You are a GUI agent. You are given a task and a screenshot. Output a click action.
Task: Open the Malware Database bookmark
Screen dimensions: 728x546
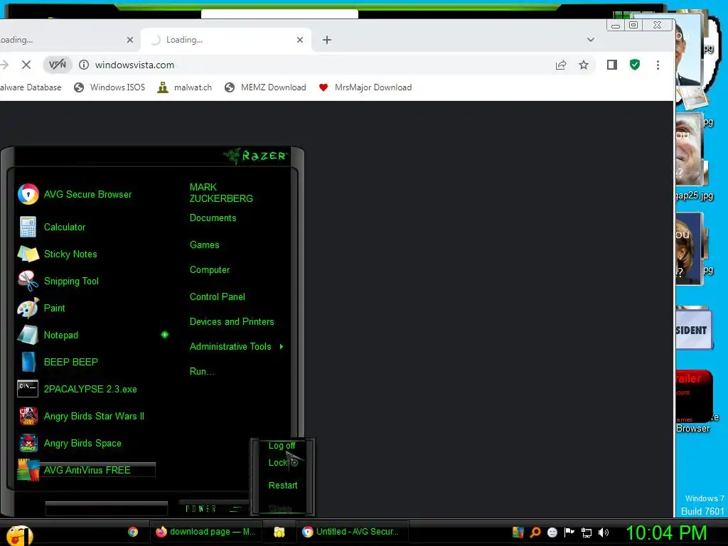click(x=31, y=87)
